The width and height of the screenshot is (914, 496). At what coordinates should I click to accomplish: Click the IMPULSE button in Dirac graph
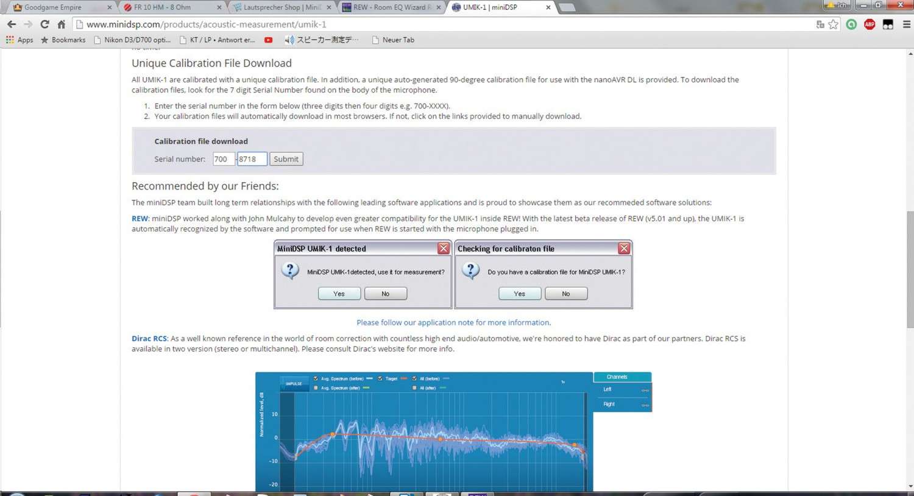click(294, 383)
